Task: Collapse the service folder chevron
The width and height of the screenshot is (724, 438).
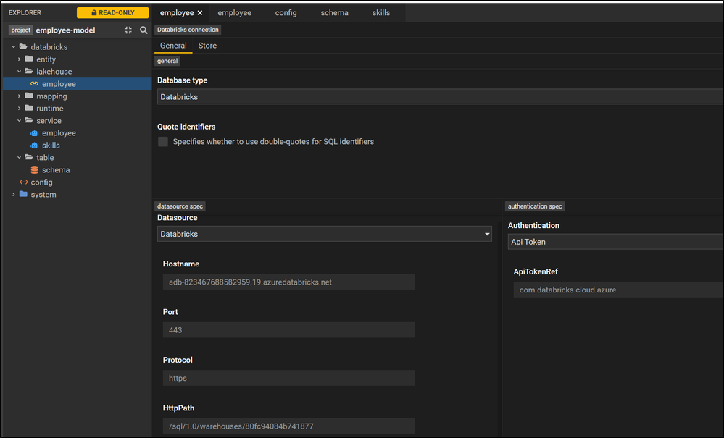Action: [x=19, y=121]
